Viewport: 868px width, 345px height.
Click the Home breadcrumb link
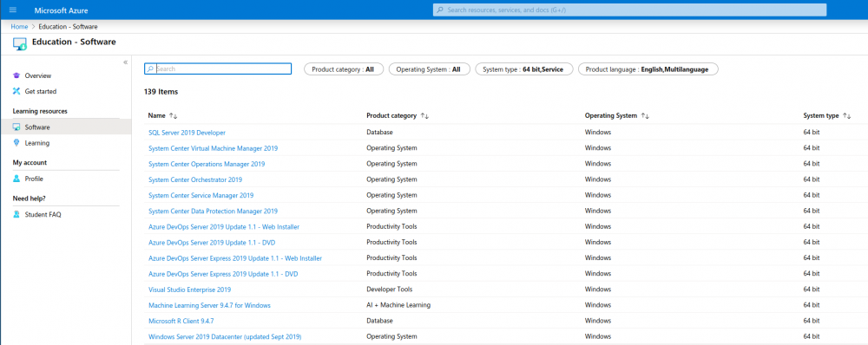tap(19, 27)
